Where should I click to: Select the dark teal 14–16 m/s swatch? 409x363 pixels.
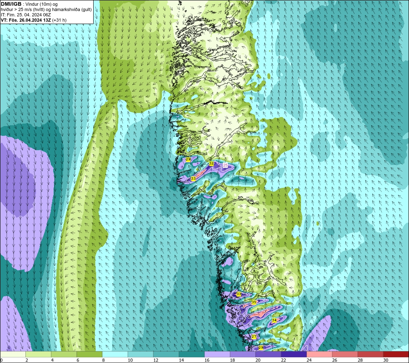pos(192,354)
